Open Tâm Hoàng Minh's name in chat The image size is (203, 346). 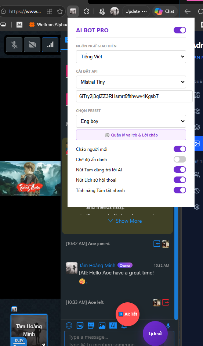(97, 265)
